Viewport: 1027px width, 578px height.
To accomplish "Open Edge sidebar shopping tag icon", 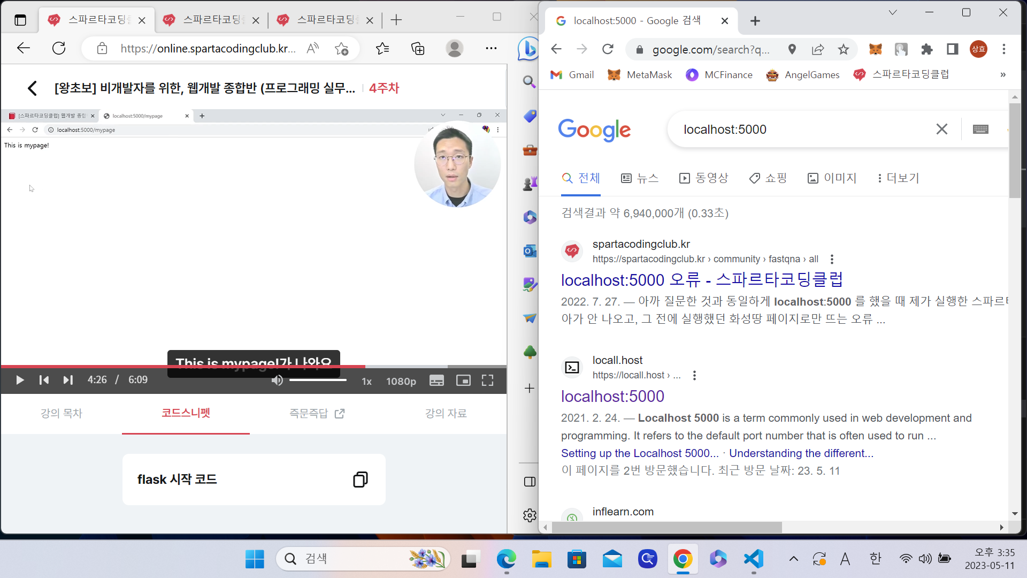I will (x=530, y=116).
